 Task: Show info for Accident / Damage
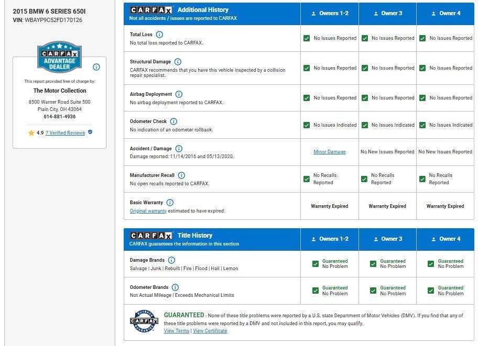point(179,149)
